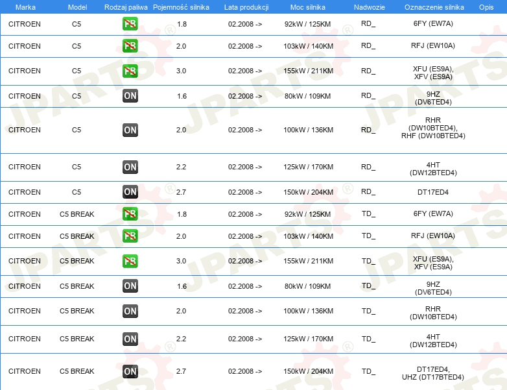Click the Pojemność silnika column header
This screenshot has height=390, width=507.
click(x=181, y=7)
